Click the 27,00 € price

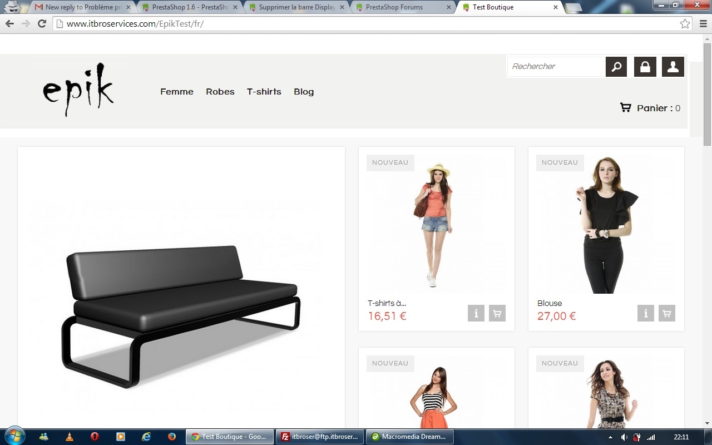[557, 316]
